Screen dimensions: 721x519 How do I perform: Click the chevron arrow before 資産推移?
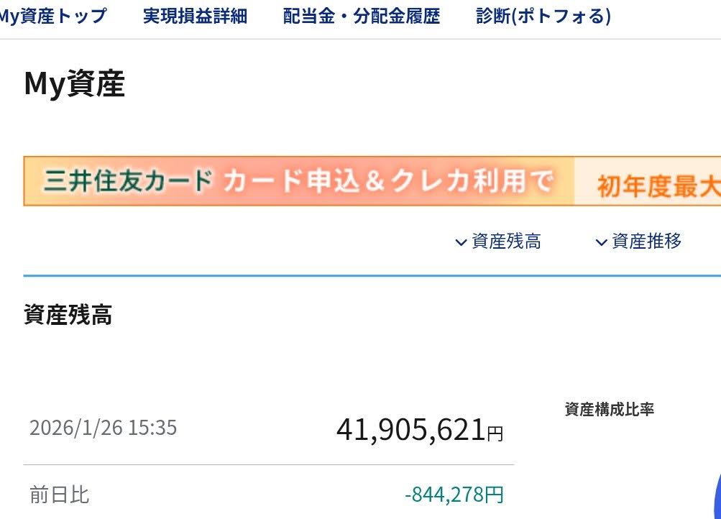[601, 242]
